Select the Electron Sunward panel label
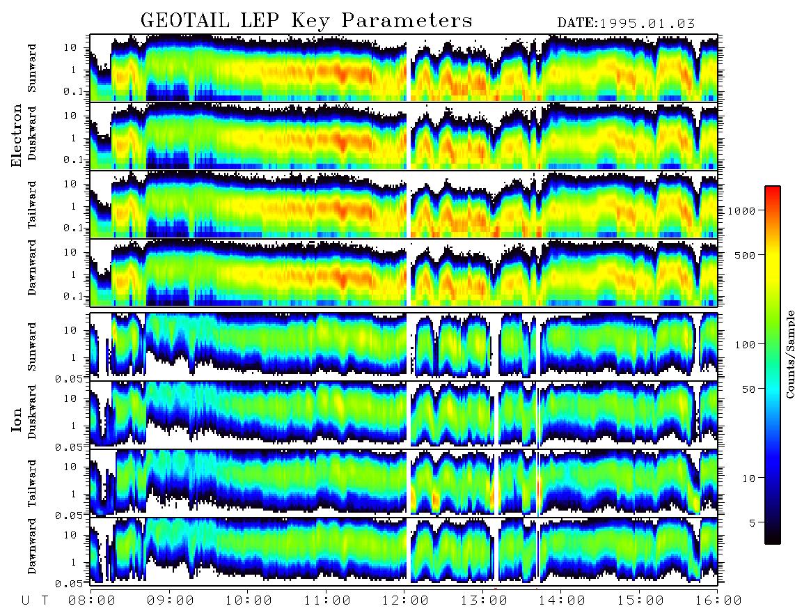This screenshot has width=795, height=613. coord(32,68)
